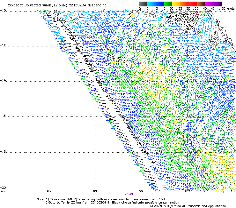This screenshot has width=236, height=208.
Task: Click the -14 latitude axis label
Action: [3, 81]
